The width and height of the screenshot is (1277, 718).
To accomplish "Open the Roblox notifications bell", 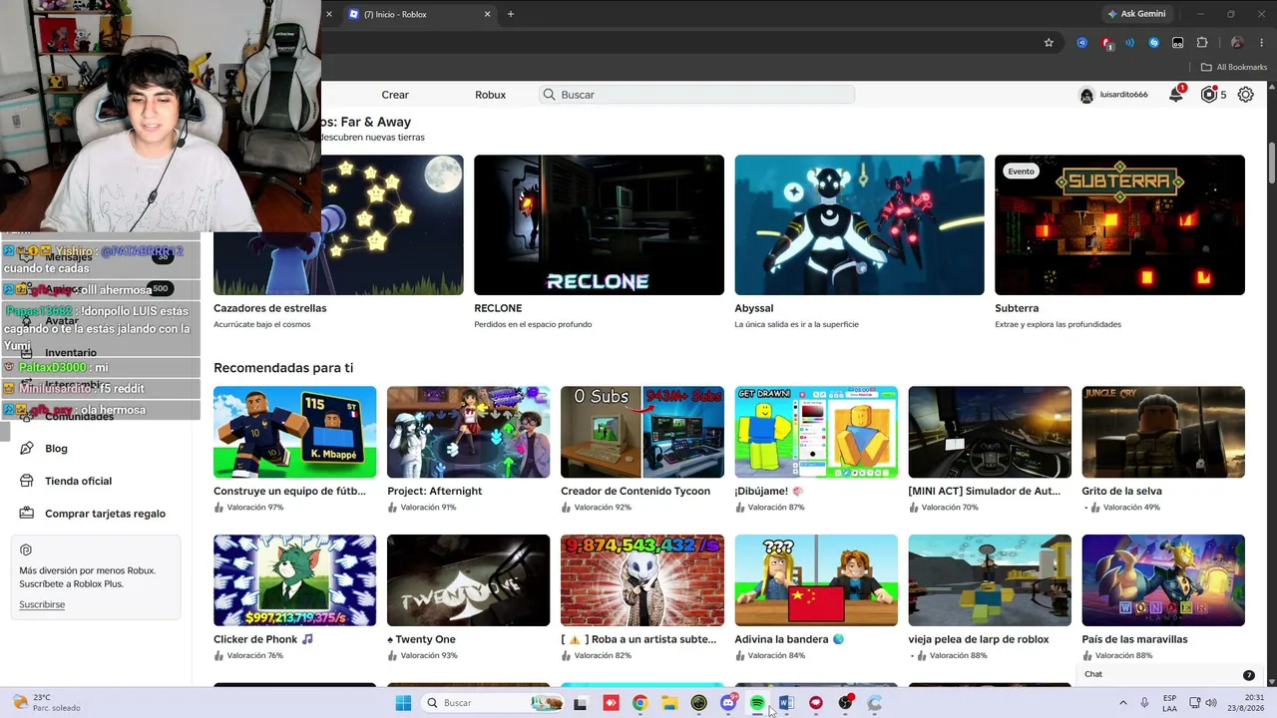I will (x=1176, y=95).
